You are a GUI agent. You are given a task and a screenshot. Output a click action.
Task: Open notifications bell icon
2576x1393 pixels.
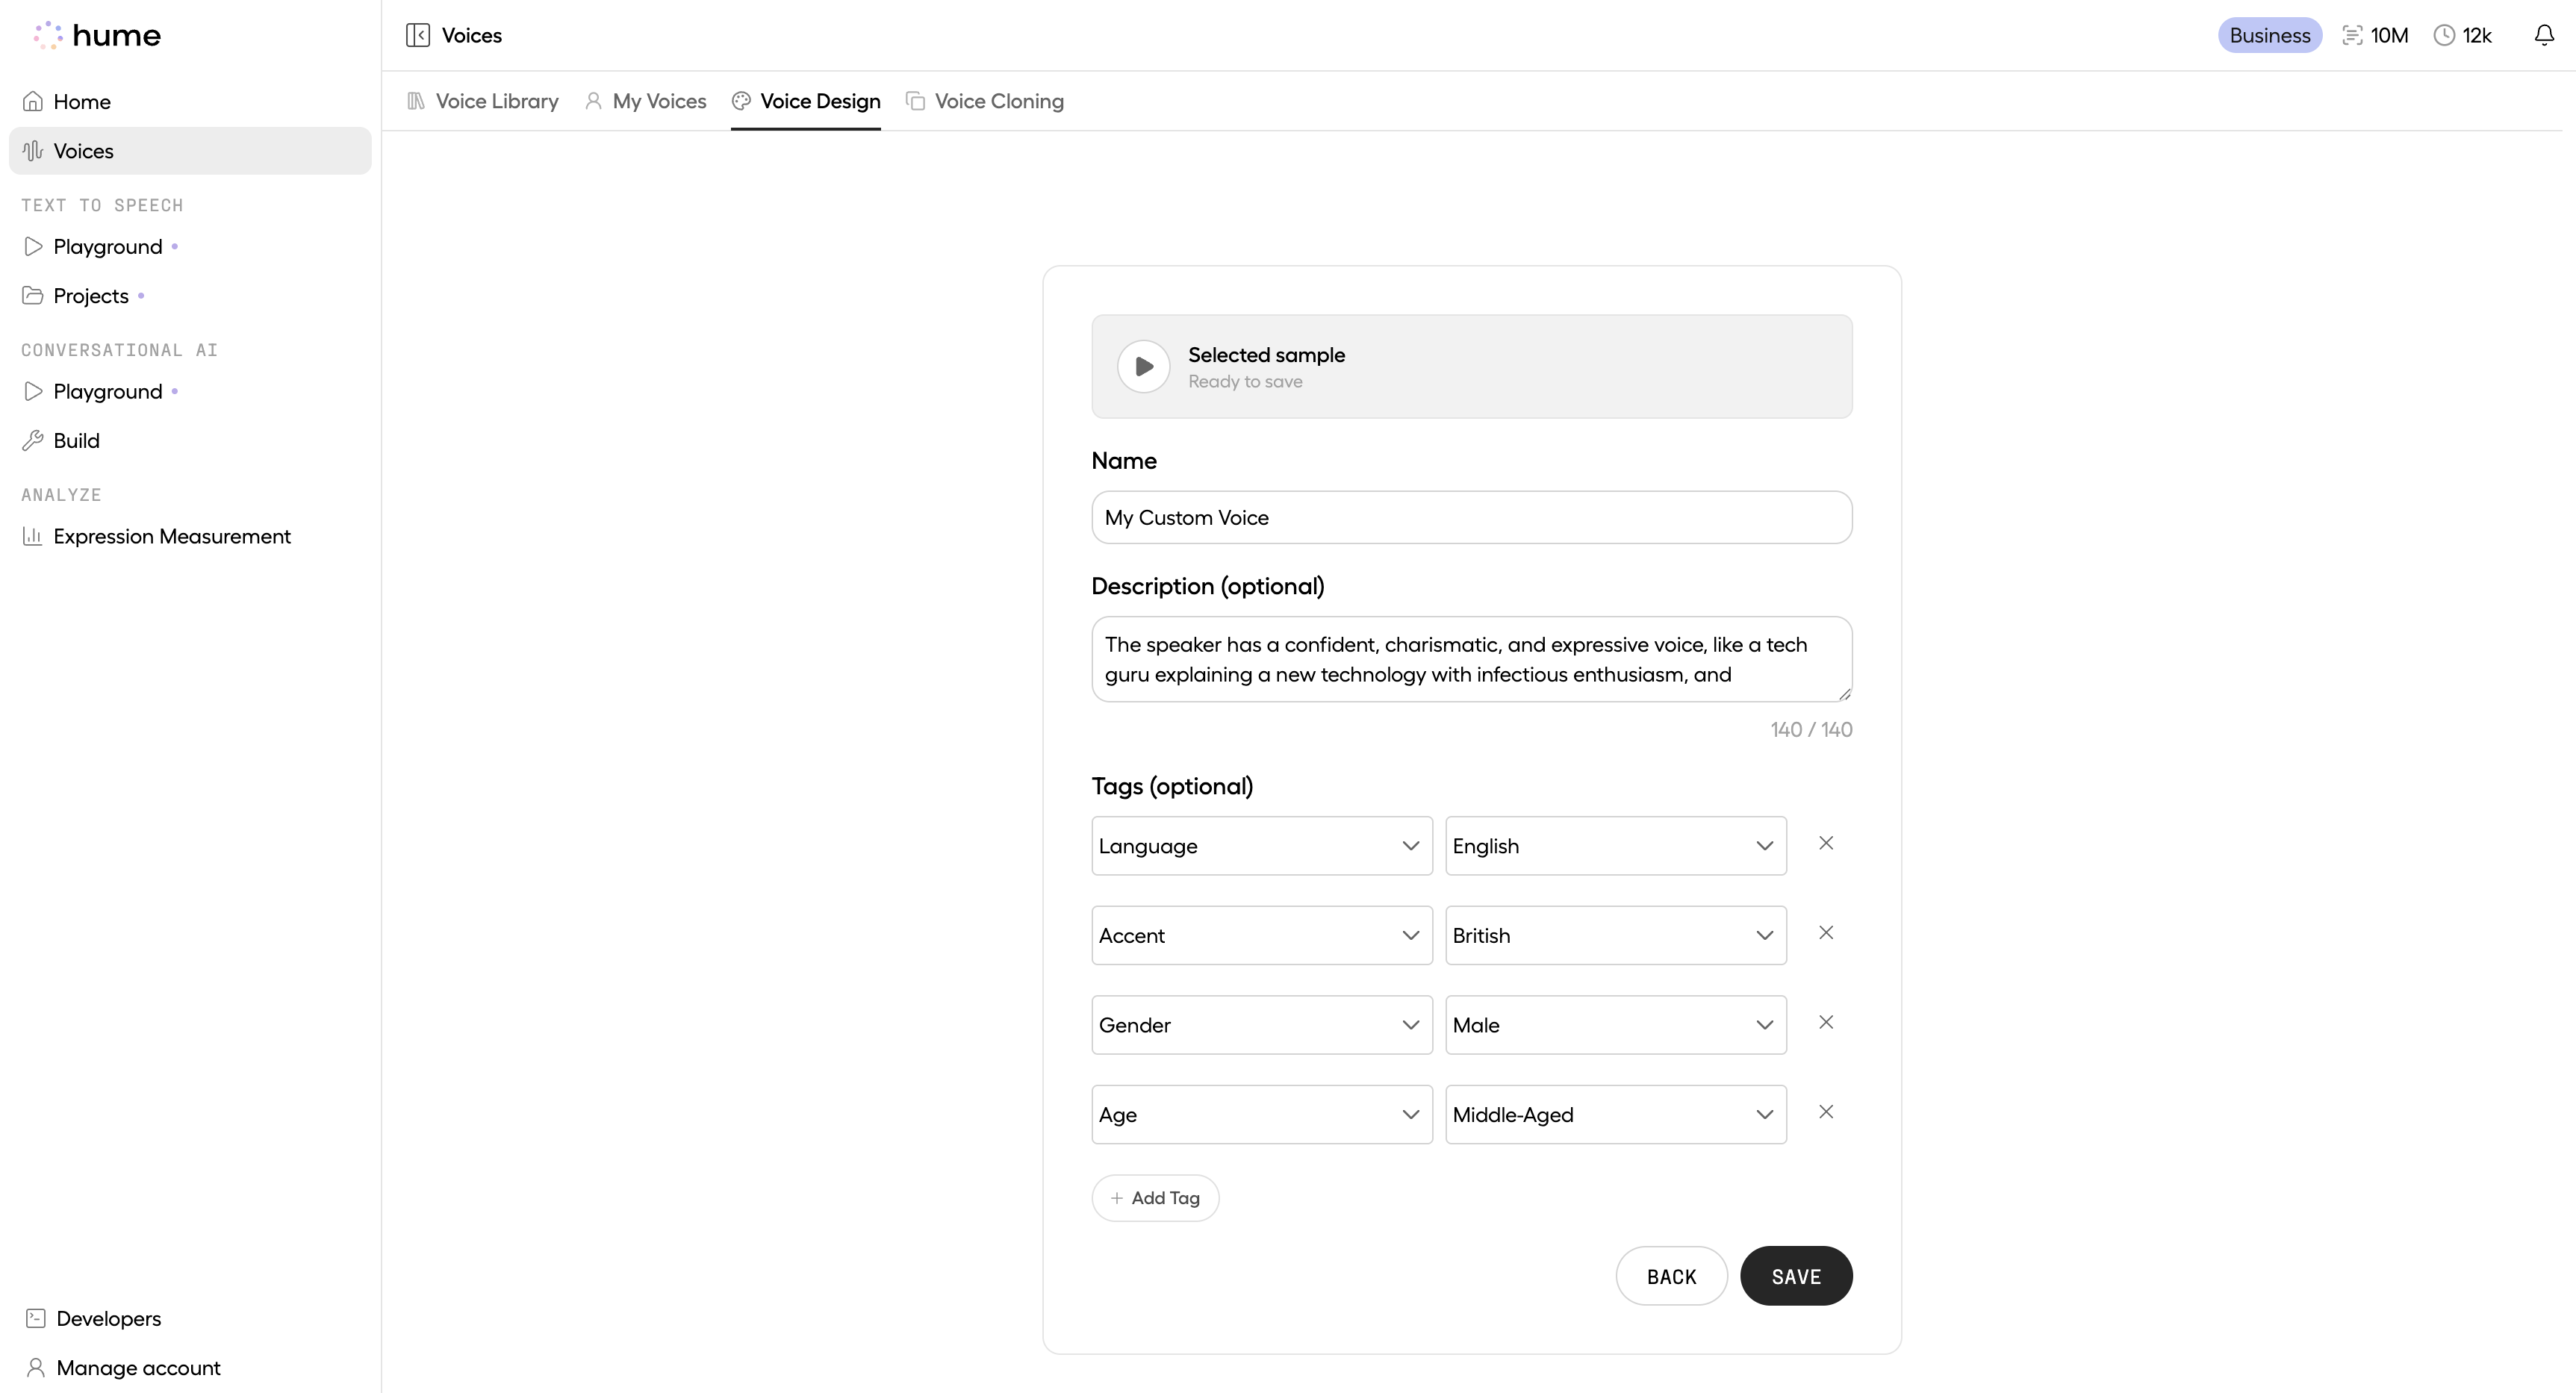(x=2544, y=35)
